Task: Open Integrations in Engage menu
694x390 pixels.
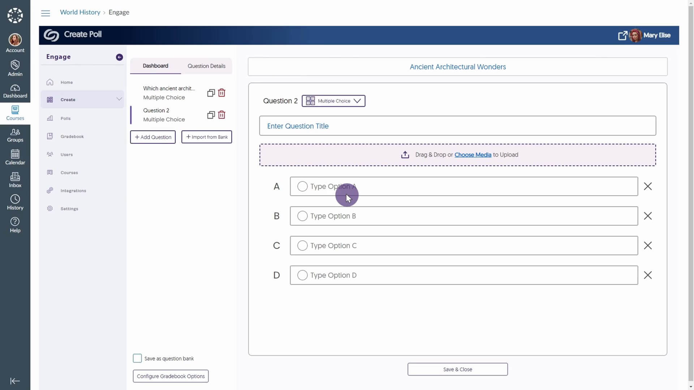Action: (x=73, y=191)
